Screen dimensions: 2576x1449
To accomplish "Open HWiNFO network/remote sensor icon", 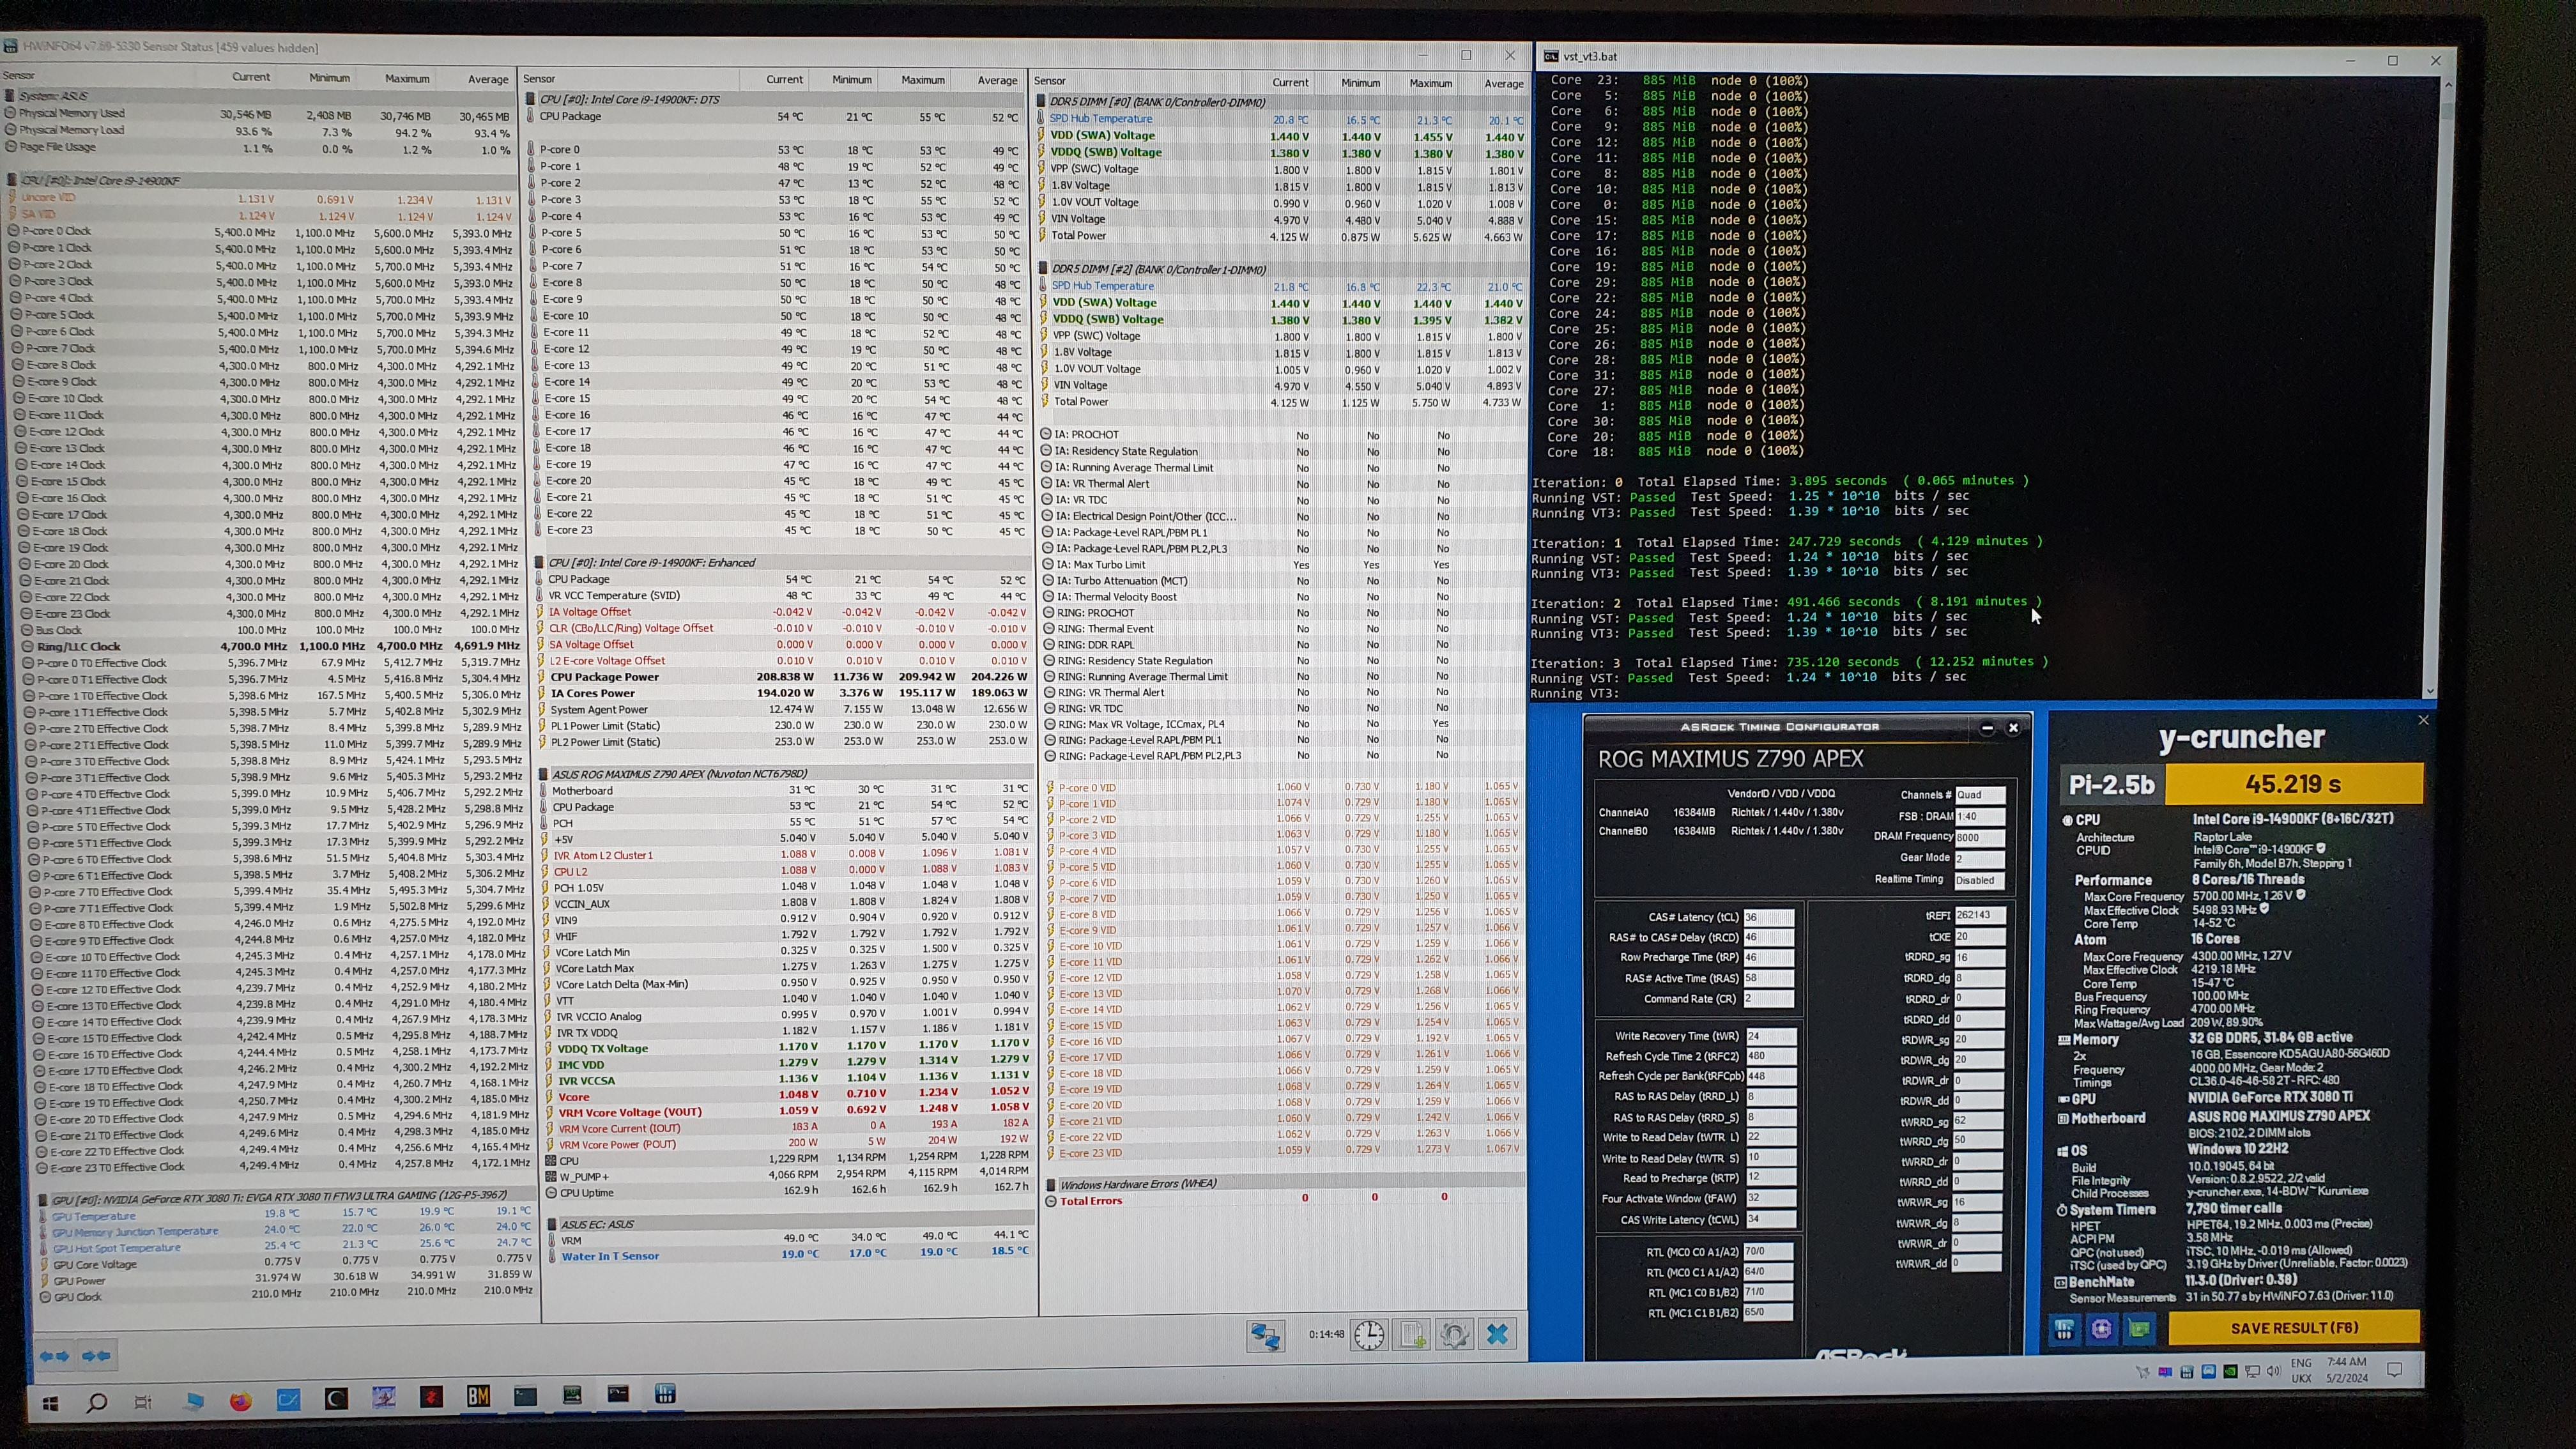I will pos(1265,1335).
